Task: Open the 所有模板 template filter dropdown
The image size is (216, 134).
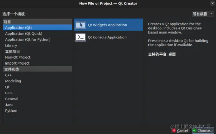Action: [203, 14]
